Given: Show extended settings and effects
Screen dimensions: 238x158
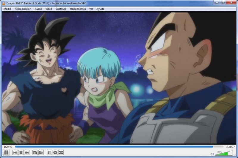Looking at the screenshot, I should (x=41, y=152).
